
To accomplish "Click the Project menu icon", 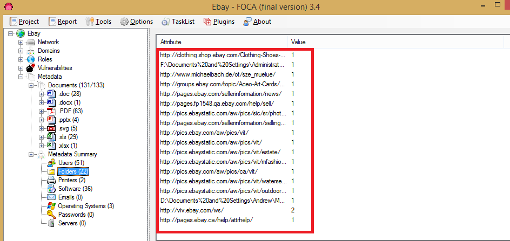I will coord(14,22).
